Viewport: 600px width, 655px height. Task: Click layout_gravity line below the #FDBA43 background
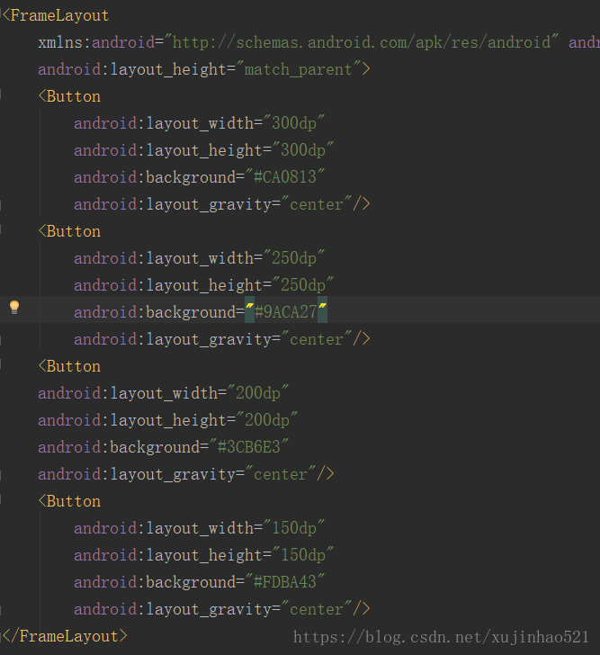(221, 609)
